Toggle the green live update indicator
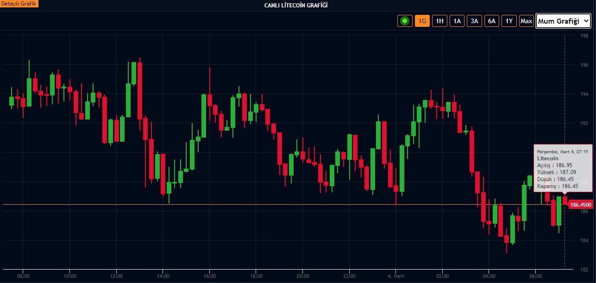The height and width of the screenshot is (283, 596). coord(405,21)
